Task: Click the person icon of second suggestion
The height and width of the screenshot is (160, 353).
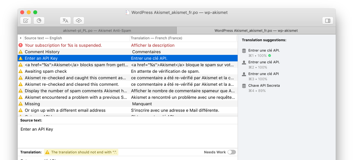Action: click(244, 63)
